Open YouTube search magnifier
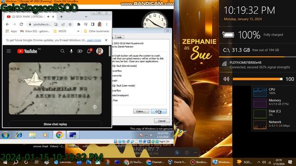Screen dimensions: 296x166 62,51
